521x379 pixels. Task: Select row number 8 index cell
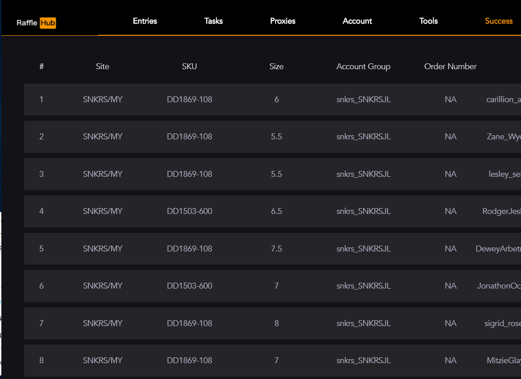coord(42,360)
